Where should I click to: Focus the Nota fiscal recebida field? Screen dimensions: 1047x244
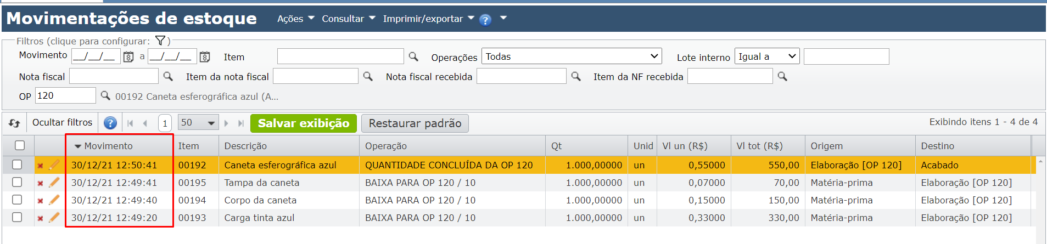click(522, 76)
